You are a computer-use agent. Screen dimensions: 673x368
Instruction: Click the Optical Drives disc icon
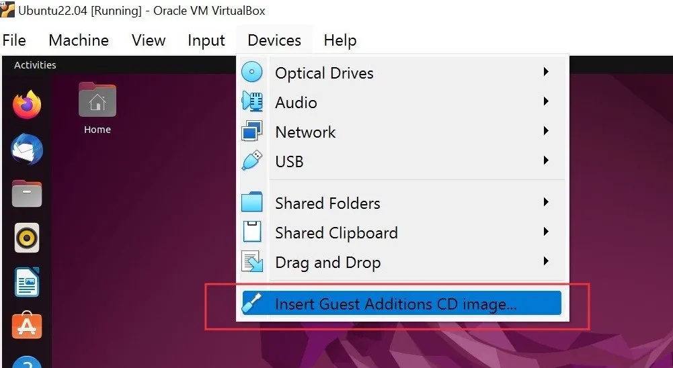tap(252, 73)
